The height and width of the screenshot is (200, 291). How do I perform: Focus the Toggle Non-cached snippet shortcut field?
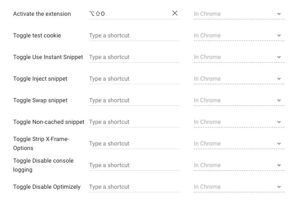[134, 122]
